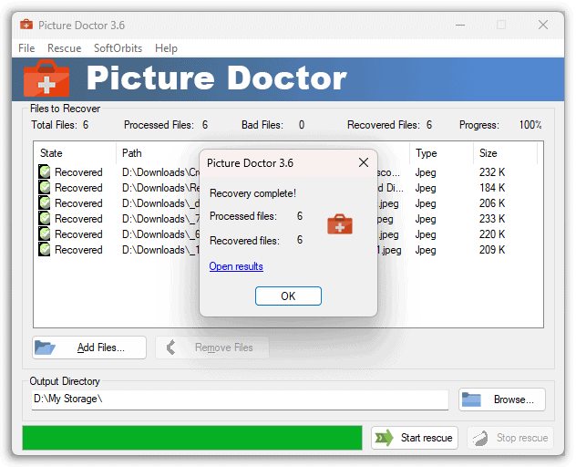The height and width of the screenshot is (467, 576).
Task: Select the 209 K size cell
Action: [492, 250]
